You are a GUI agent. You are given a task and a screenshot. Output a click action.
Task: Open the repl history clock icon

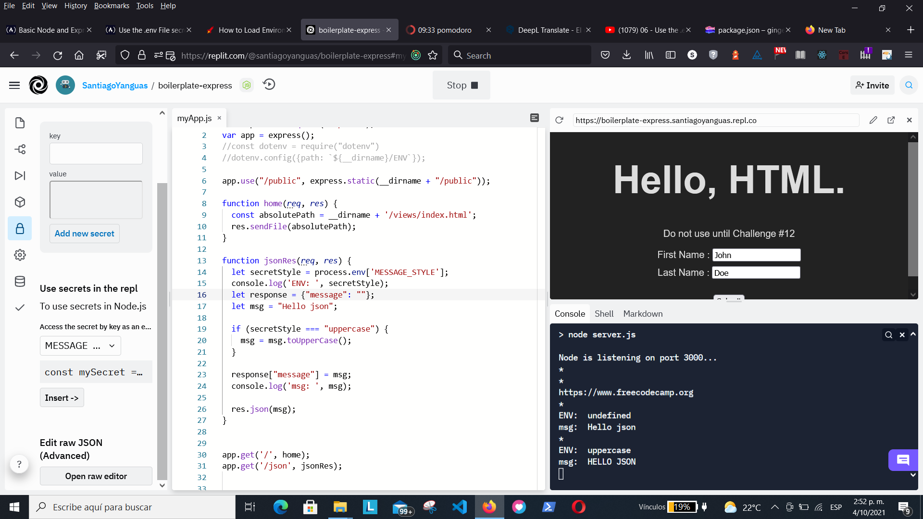[x=269, y=85]
